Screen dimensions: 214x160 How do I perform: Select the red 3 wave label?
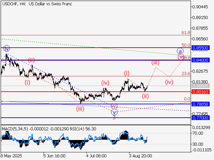click(x=114, y=118)
